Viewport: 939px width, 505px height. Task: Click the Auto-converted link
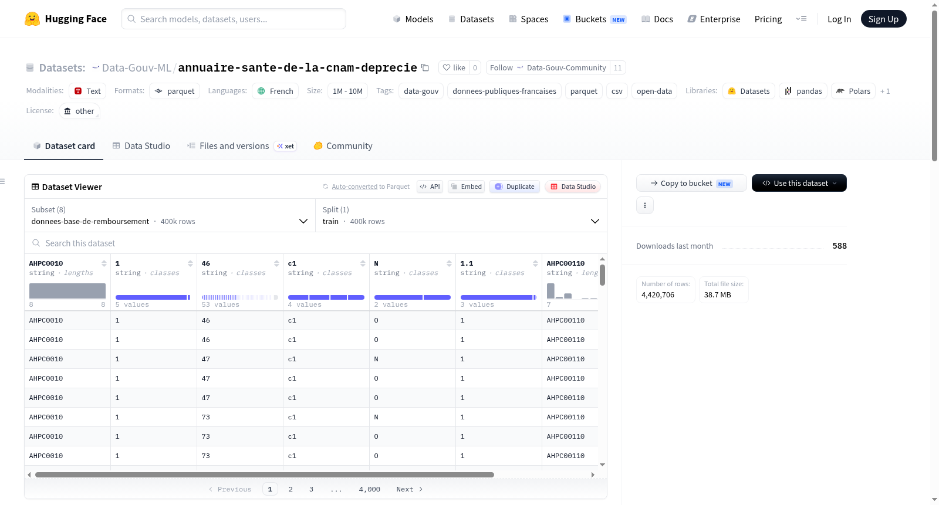point(354,187)
